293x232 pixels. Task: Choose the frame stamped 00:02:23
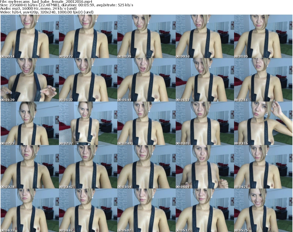tap(30, 124)
